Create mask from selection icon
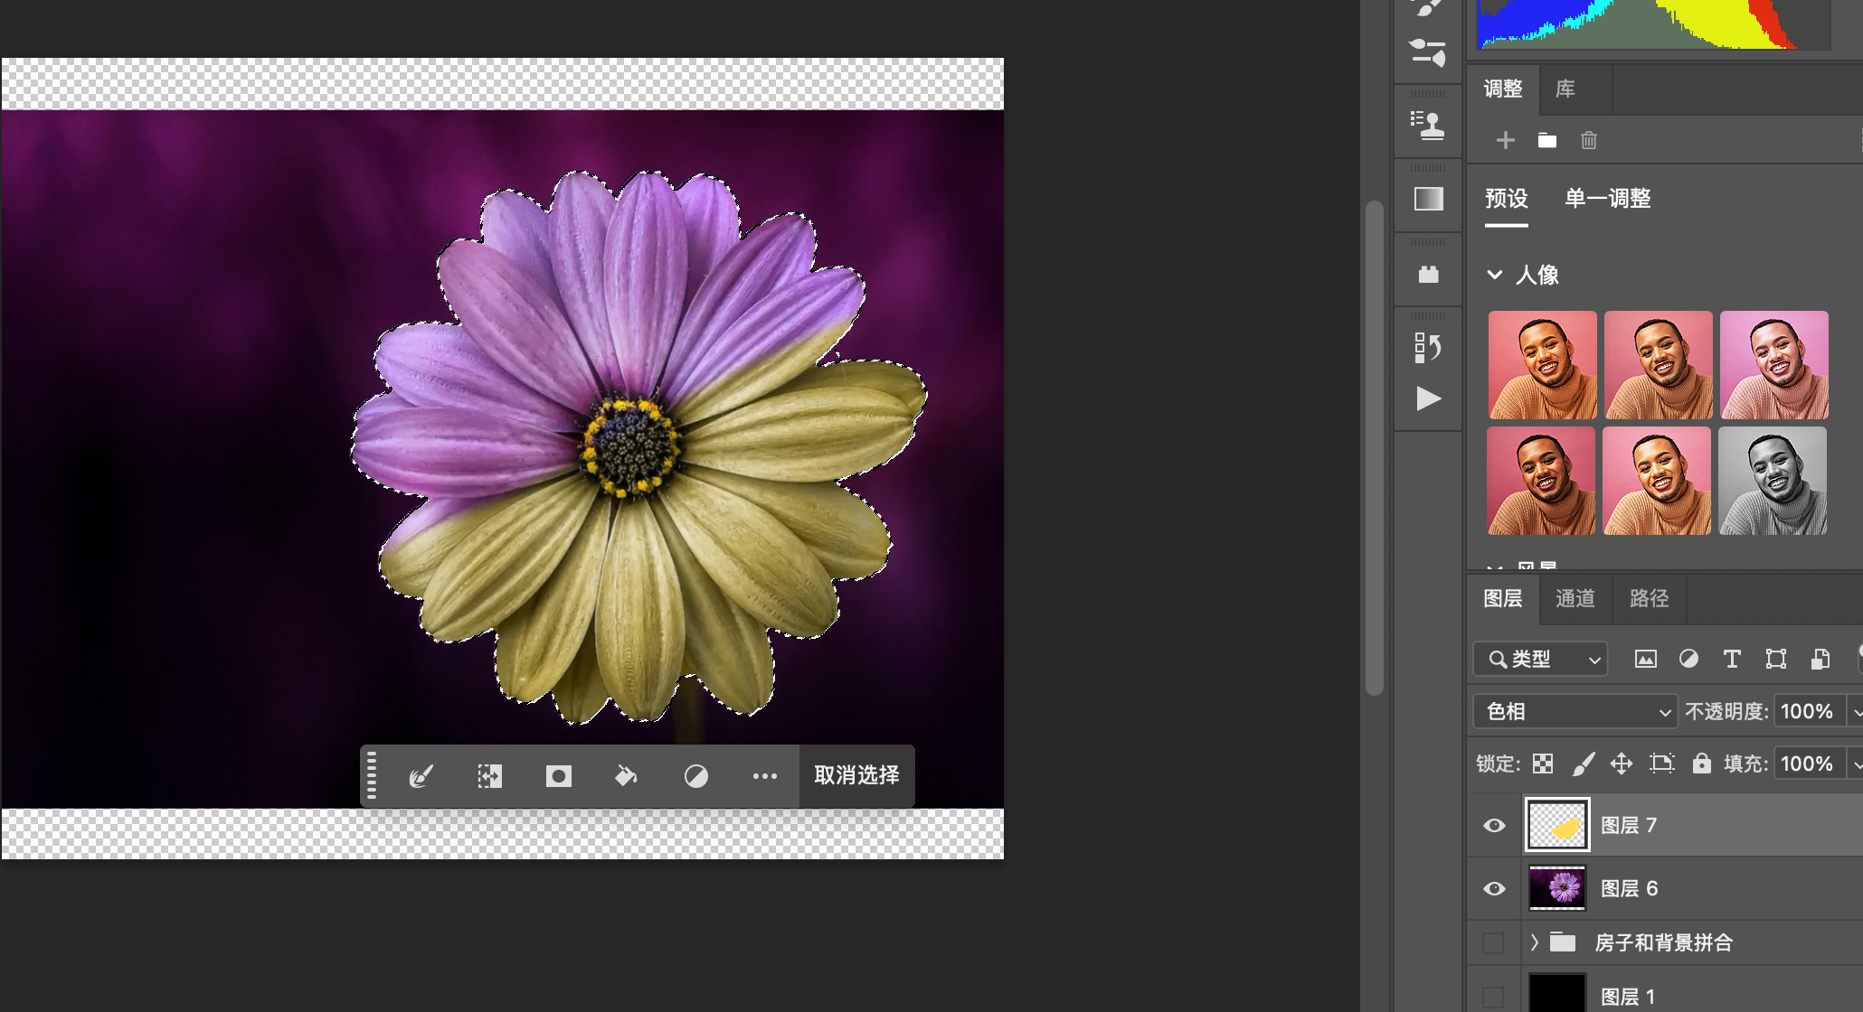This screenshot has height=1012, width=1863. coord(558,776)
